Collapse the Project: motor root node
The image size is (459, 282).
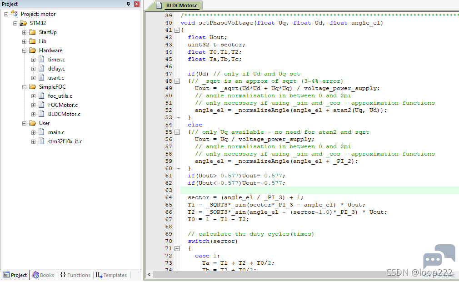point(6,14)
